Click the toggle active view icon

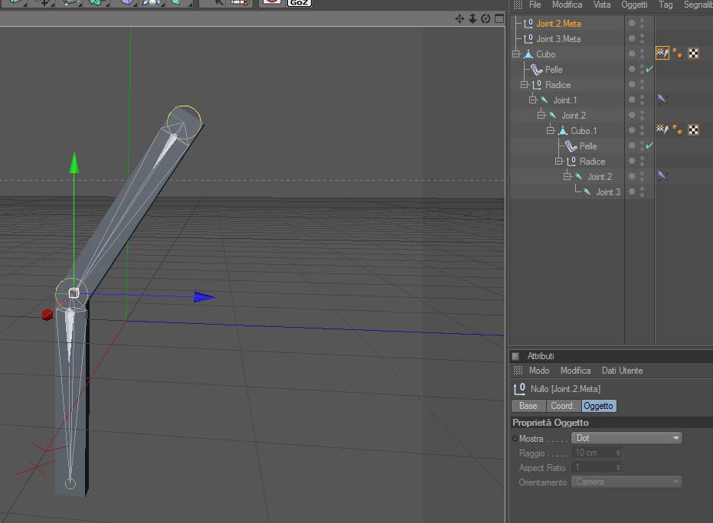point(499,18)
